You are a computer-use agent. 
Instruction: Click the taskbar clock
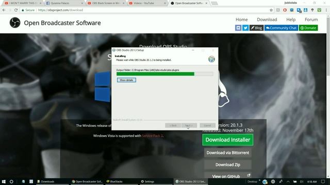click(x=312, y=181)
